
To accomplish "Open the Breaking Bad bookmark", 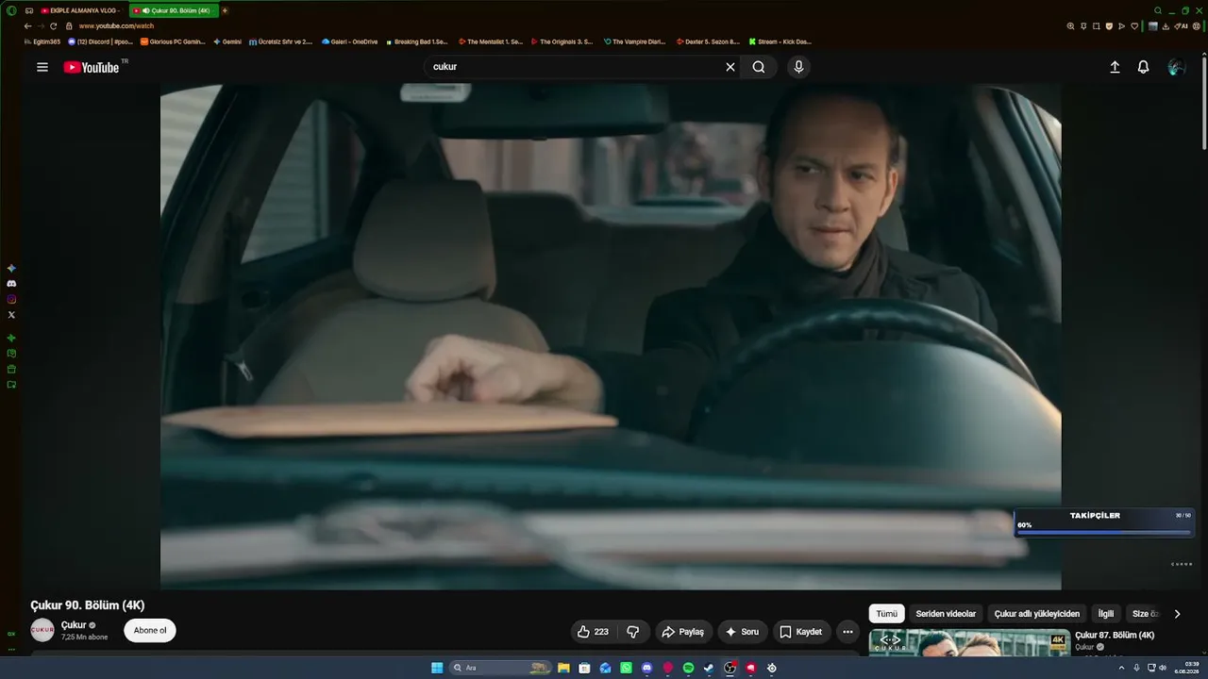I will pos(417,41).
